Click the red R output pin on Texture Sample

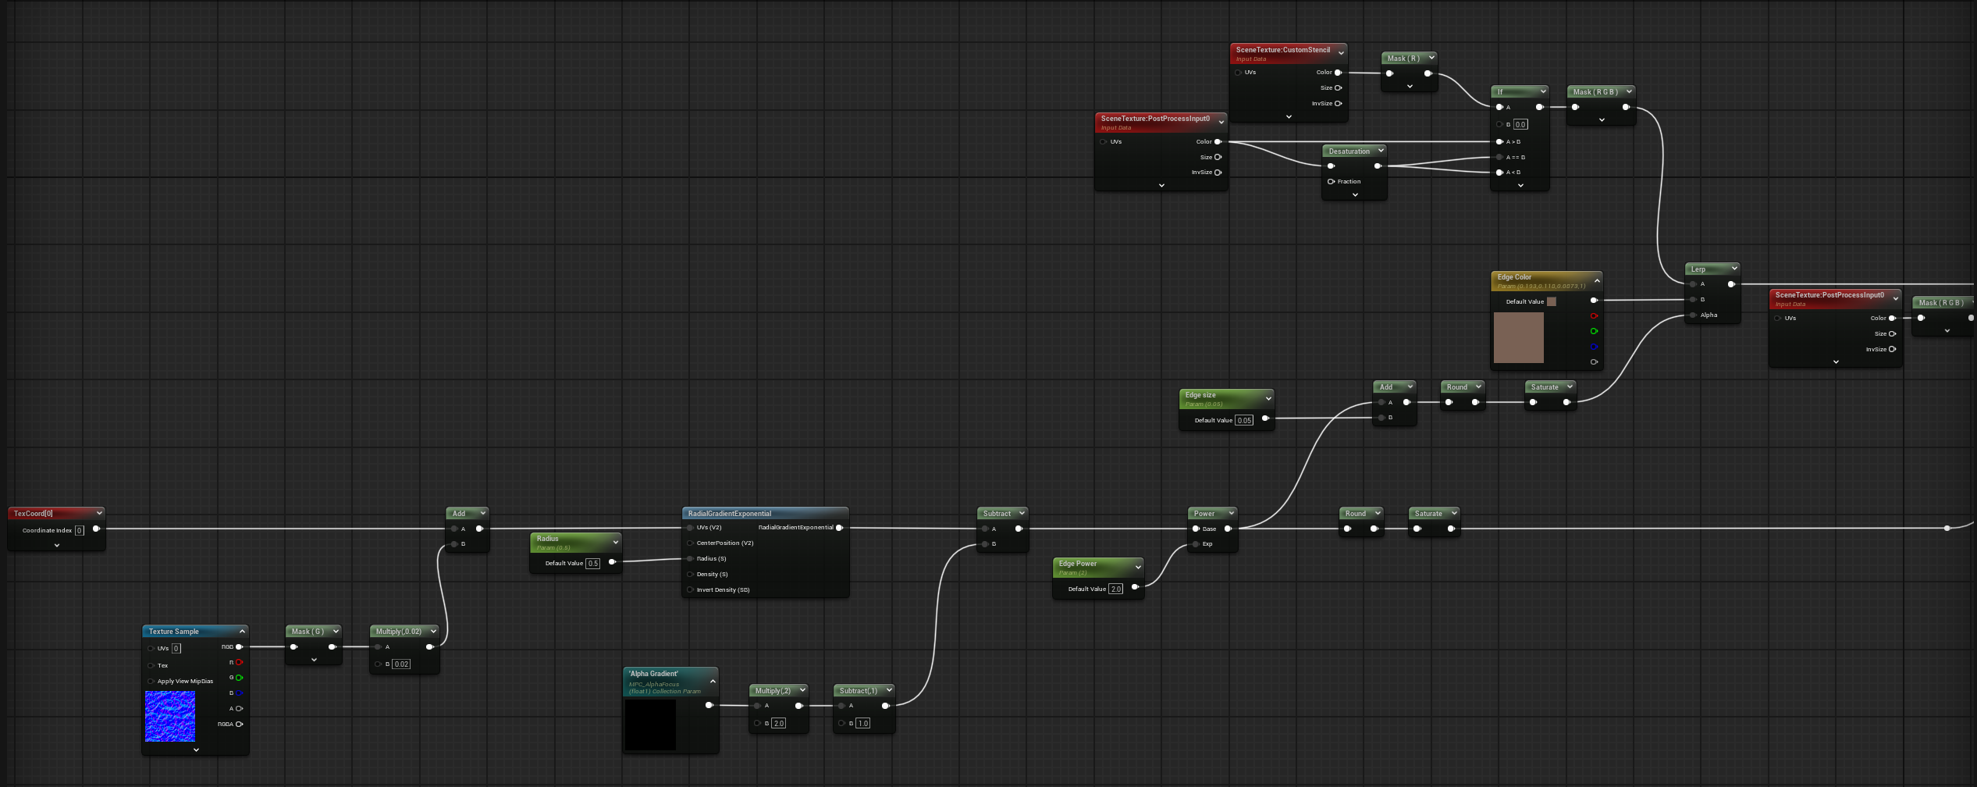coord(239,662)
